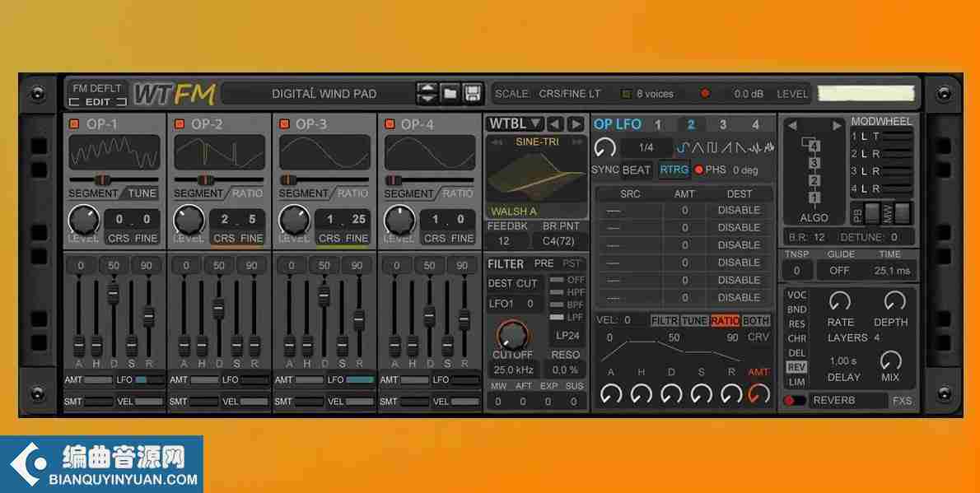The width and height of the screenshot is (980, 493).
Task: Click the OP-3 sine waveform display
Action: (x=324, y=152)
